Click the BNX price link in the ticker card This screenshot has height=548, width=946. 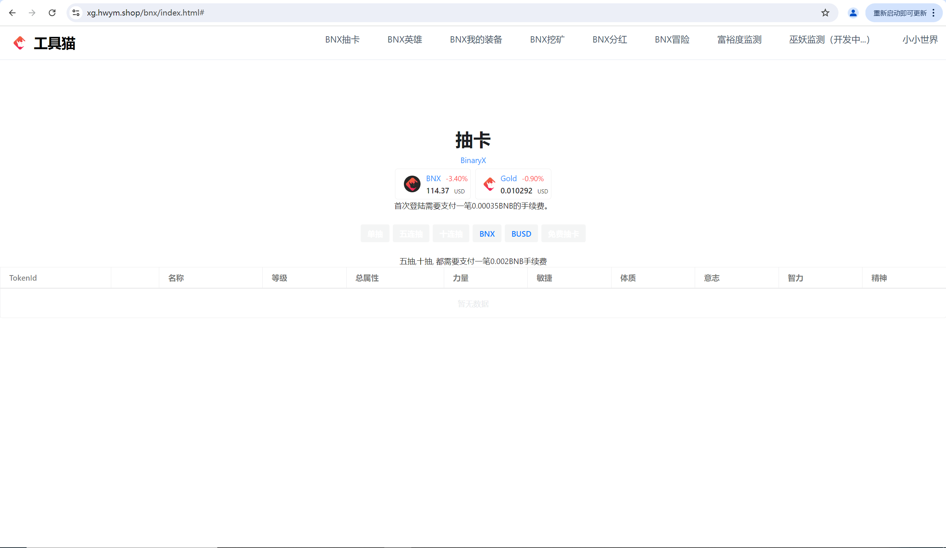433,178
